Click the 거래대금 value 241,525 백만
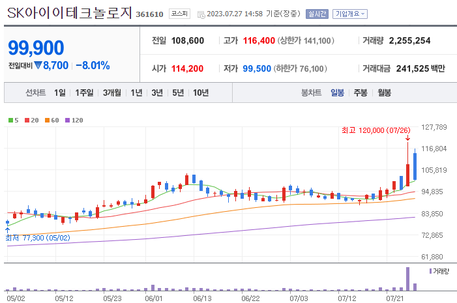457x303 pixels. coord(420,68)
